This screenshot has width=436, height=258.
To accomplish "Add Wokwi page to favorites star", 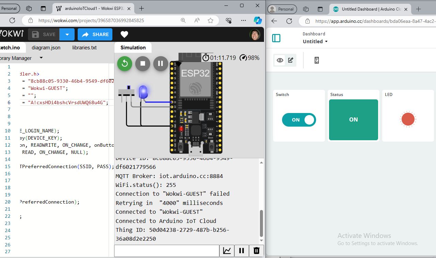I will [x=211, y=20].
